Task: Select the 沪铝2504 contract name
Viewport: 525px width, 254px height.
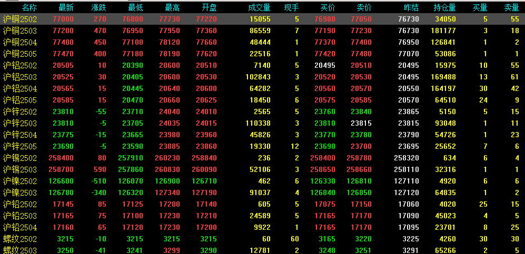Action: pyautogui.click(x=20, y=88)
